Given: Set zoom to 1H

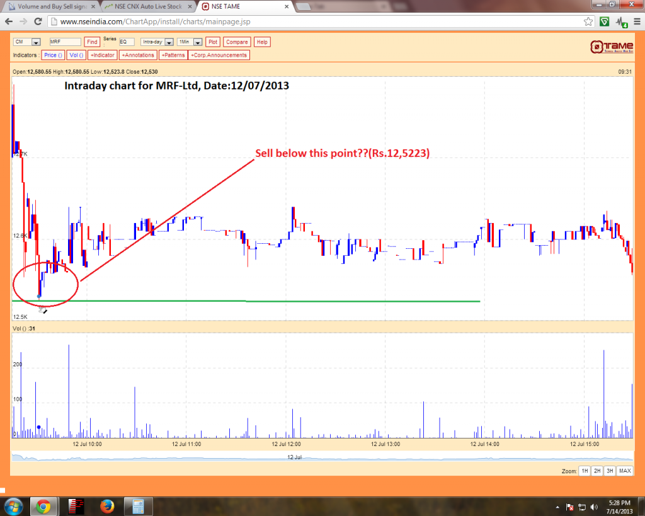Looking at the screenshot, I should pos(585,471).
